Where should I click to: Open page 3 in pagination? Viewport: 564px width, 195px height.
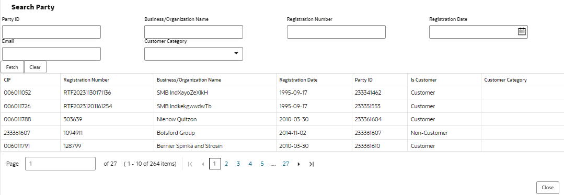[x=238, y=164]
